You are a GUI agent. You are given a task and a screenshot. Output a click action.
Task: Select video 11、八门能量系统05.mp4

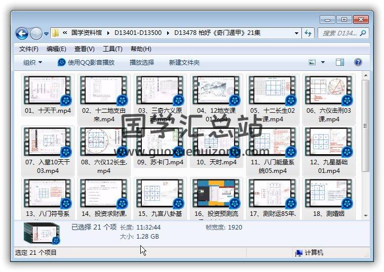click(273, 151)
